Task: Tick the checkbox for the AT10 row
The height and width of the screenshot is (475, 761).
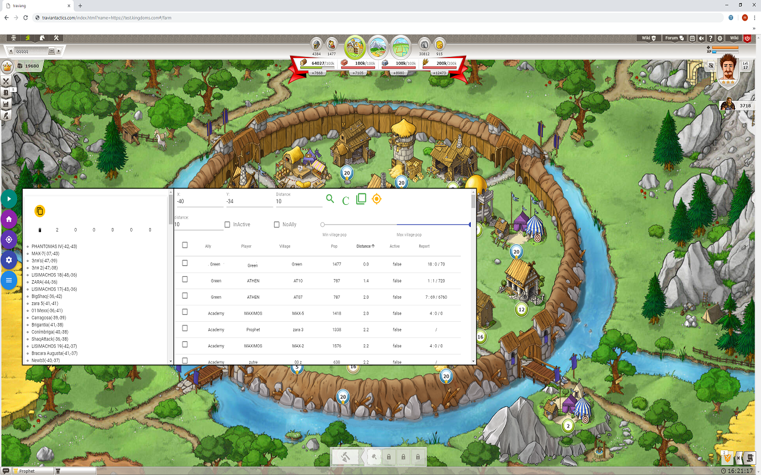Action: tap(185, 279)
